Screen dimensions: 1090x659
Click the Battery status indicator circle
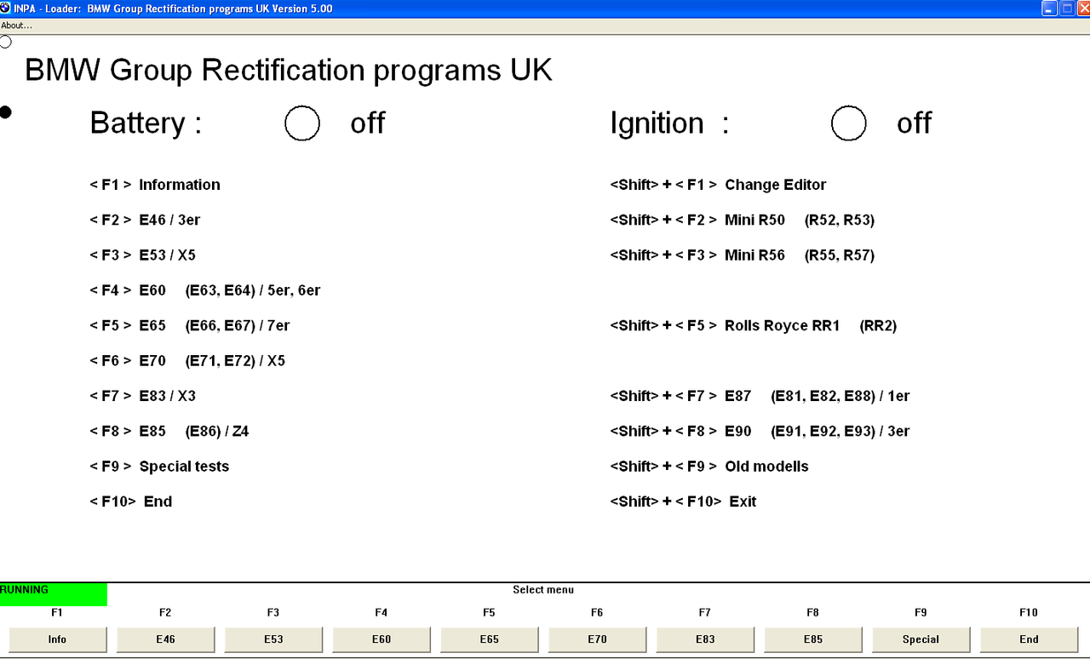click(x=302, y=123)
